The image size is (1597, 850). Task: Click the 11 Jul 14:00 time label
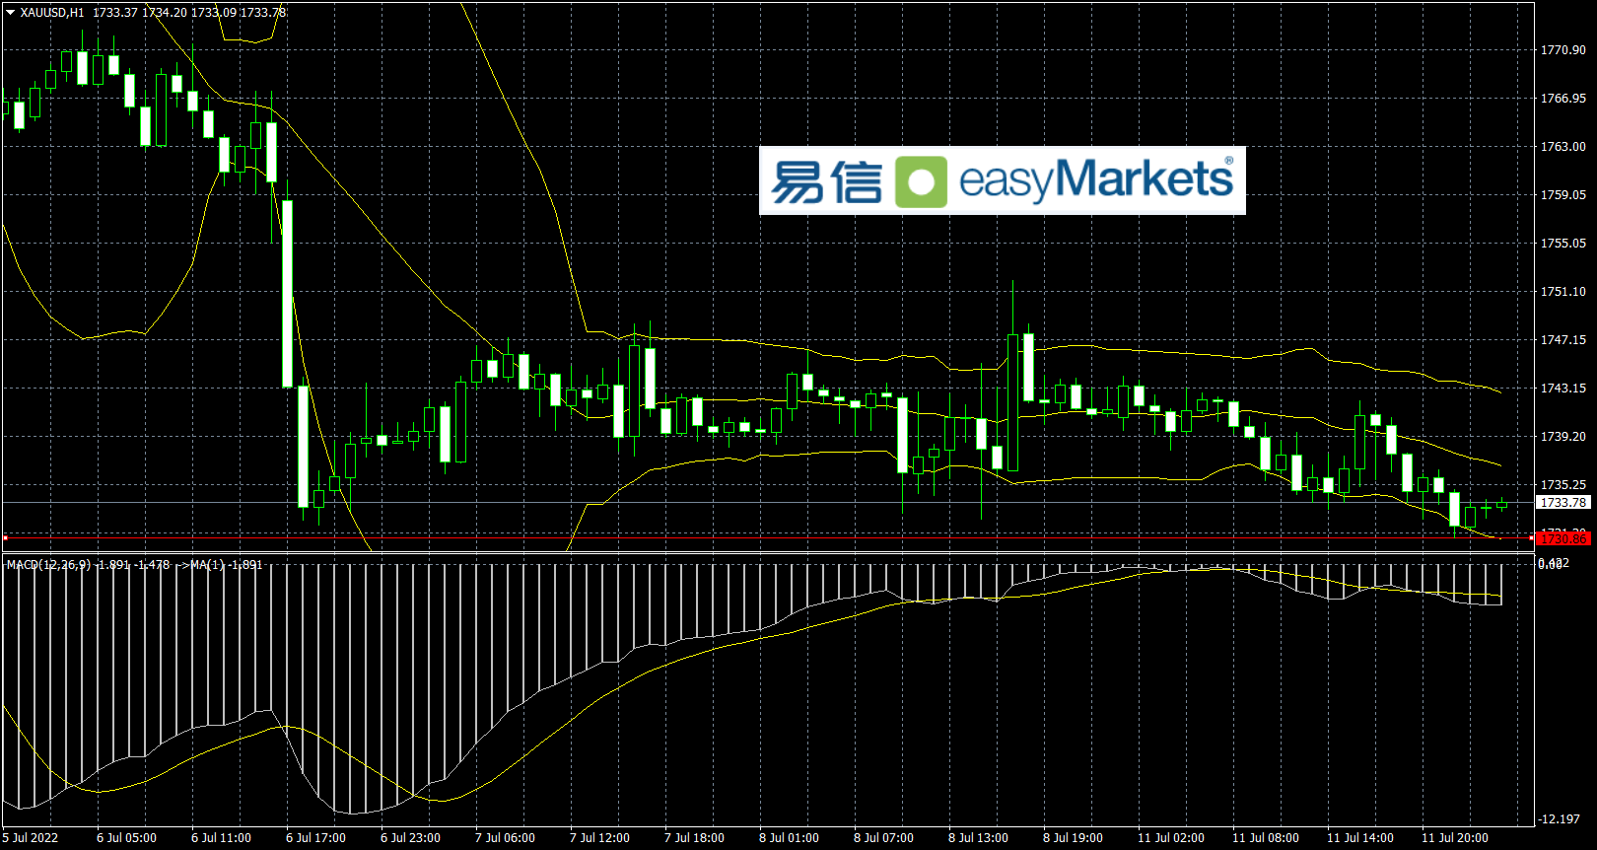pos(1360,838)
